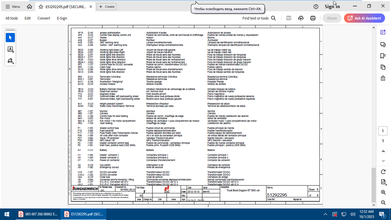
Task: Click the 'Master control fuse' text
Action: 109,128
